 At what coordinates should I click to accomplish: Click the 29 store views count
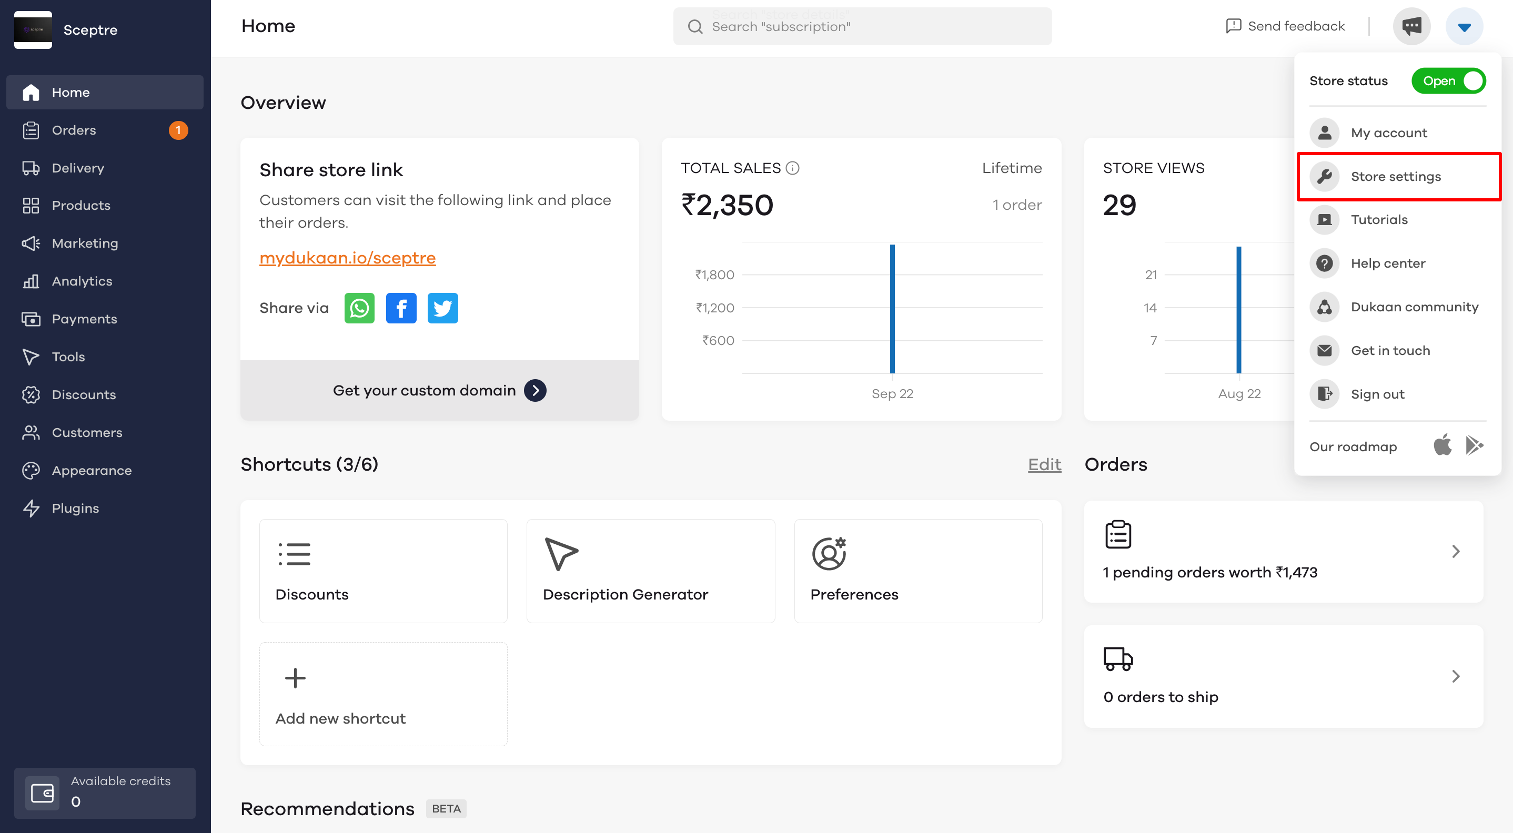[1119, 205]
